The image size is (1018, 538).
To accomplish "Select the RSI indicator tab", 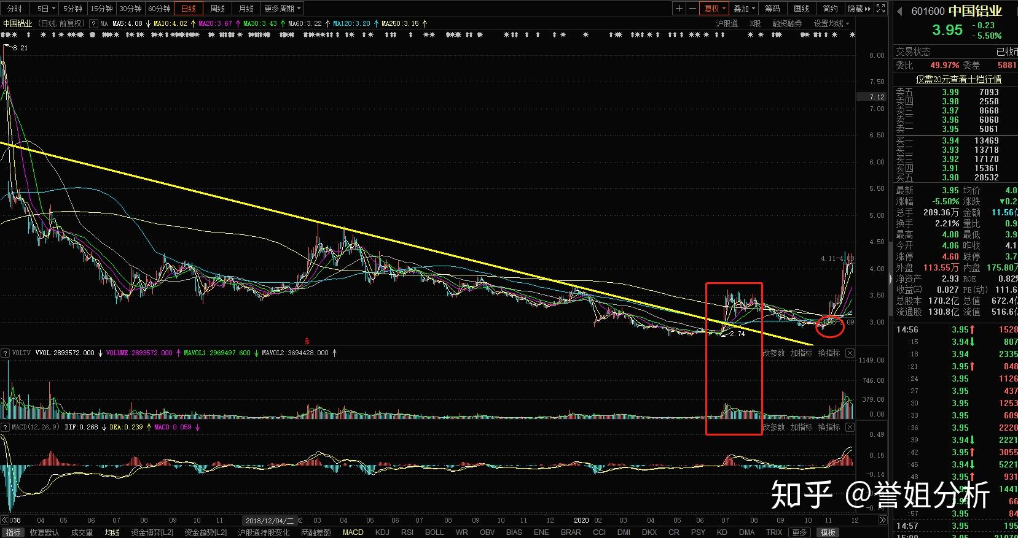I will click(407, 532).
